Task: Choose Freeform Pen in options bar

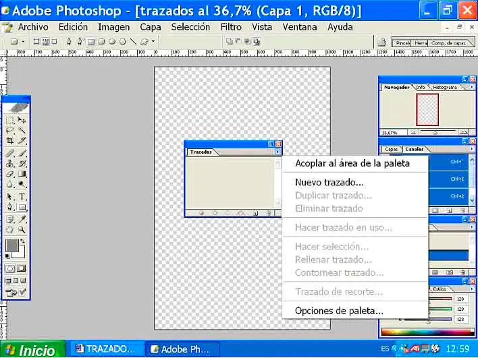Action: [x=80, y=42]
